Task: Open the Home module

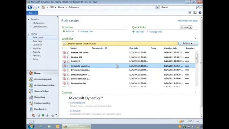Action: [42, 73]
